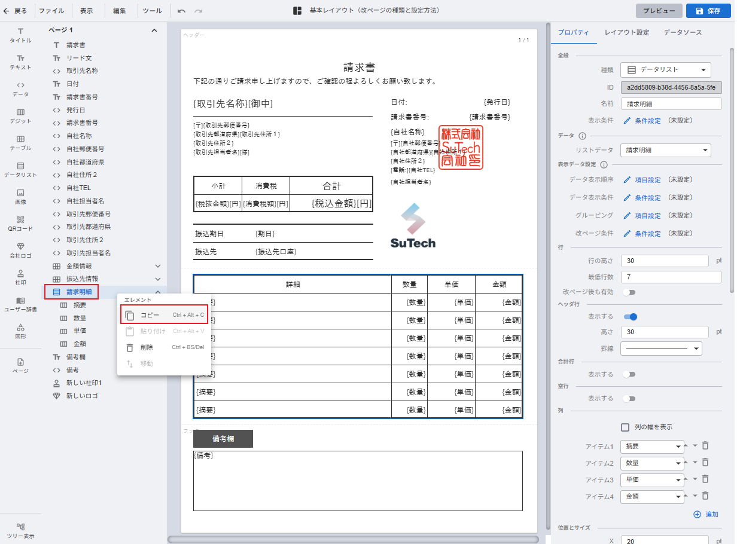Viewport: 740px width, 544px height.
Task: Choose the データリスト tool in sidebar
Action: (x=20, y=169)
